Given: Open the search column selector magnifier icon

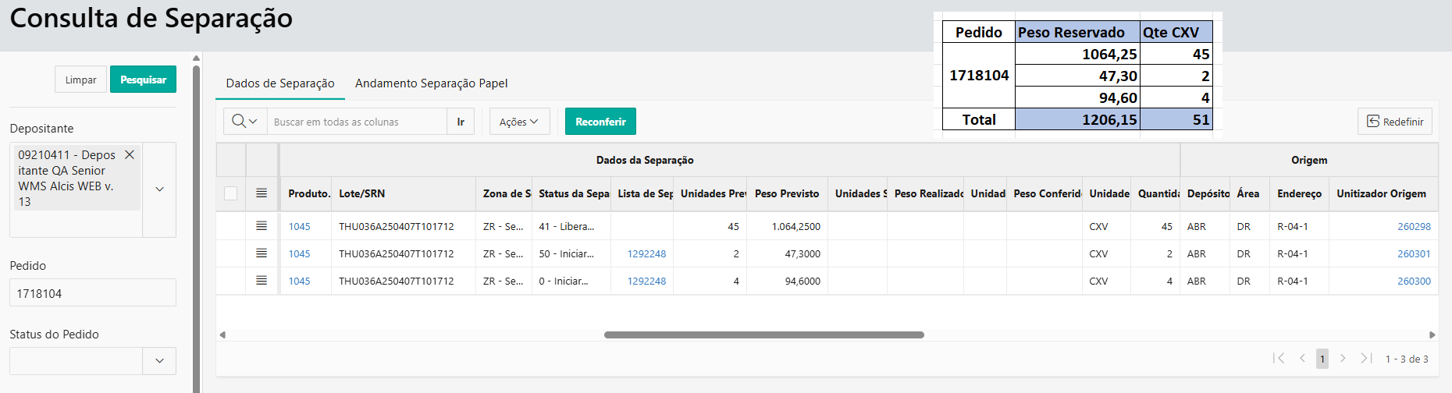Looking at the screenshot, I should pyautogui.click(x=244, y=122).
